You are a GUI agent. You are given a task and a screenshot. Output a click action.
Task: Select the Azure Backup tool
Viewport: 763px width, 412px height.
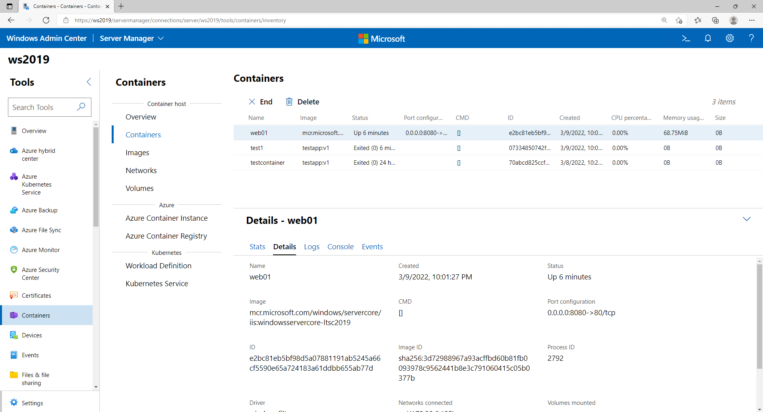(x=39, y=210)
